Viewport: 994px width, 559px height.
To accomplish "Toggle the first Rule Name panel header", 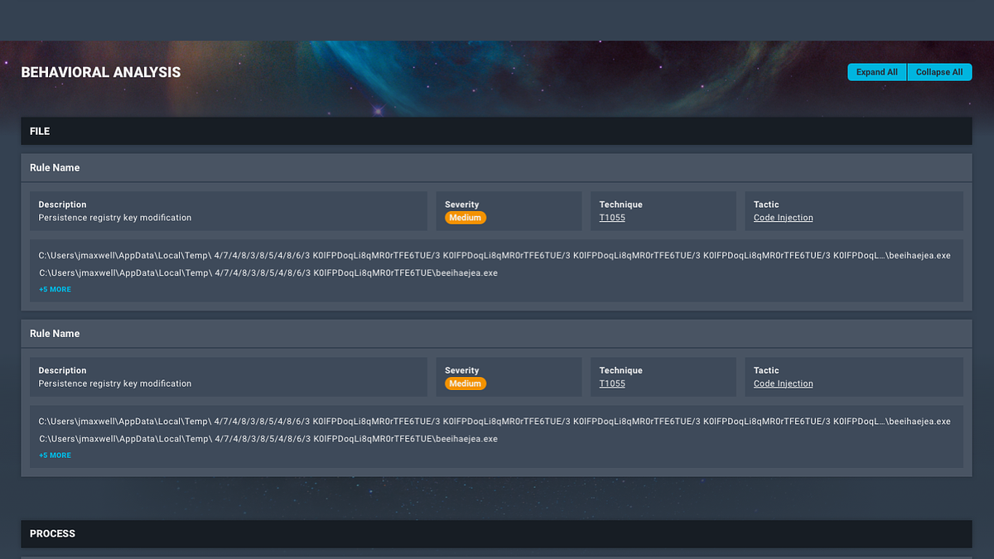I will click(x=495, y=167).
